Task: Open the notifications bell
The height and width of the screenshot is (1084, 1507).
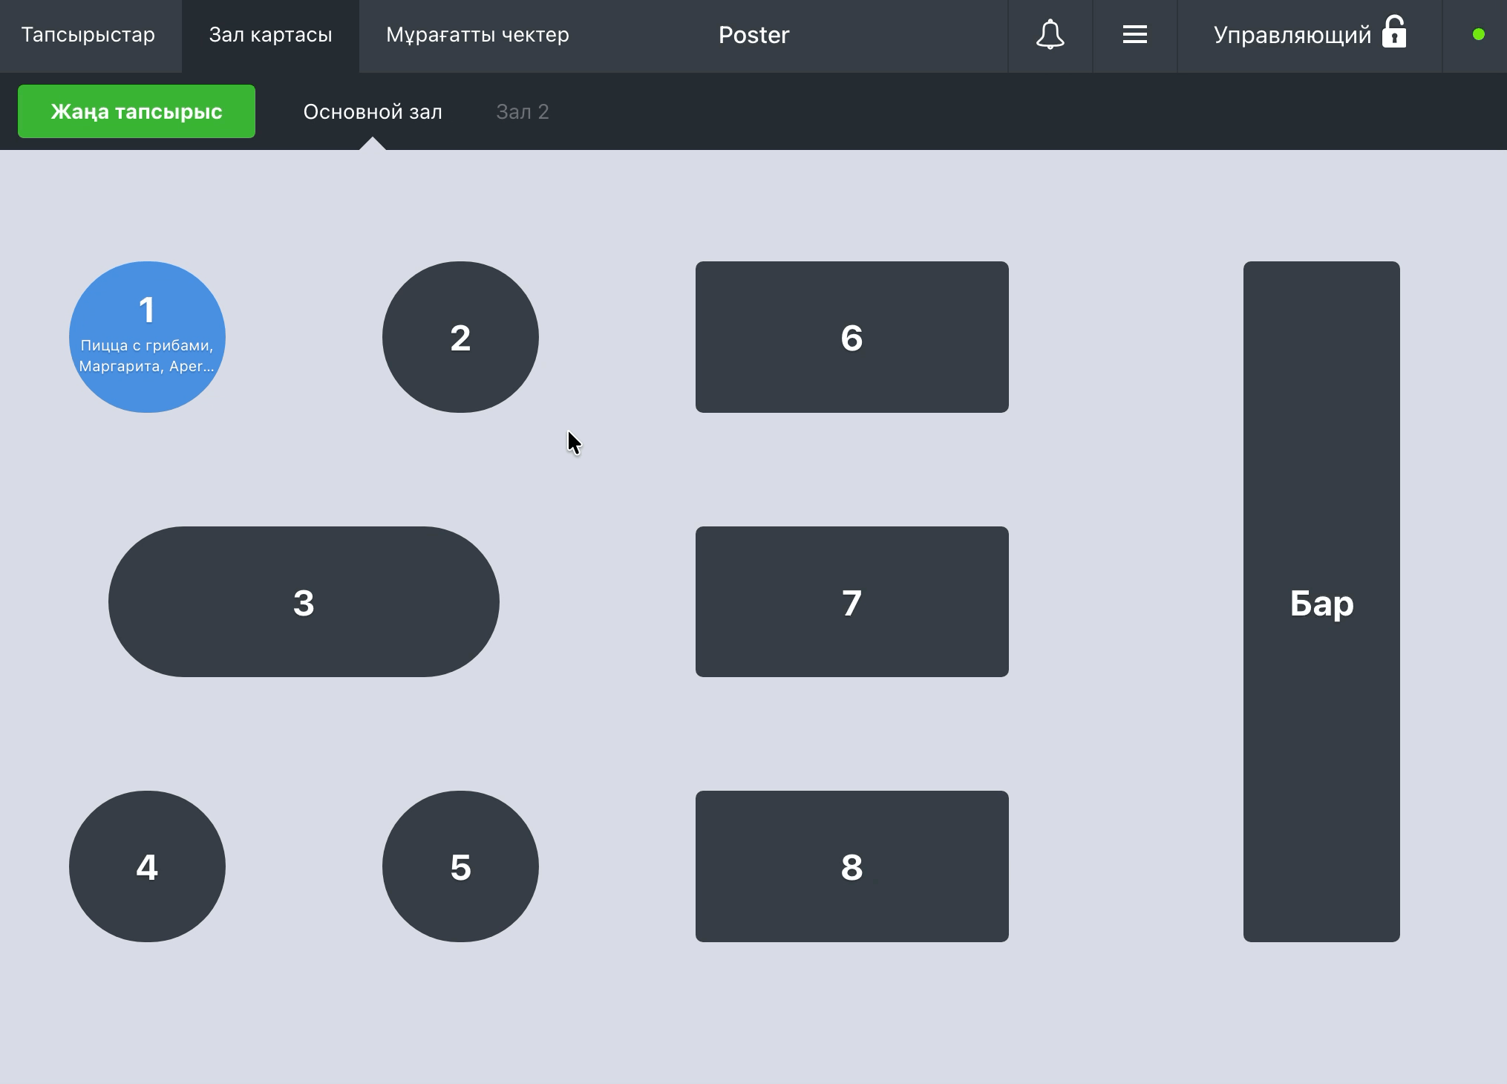Action: point(1050,35)
